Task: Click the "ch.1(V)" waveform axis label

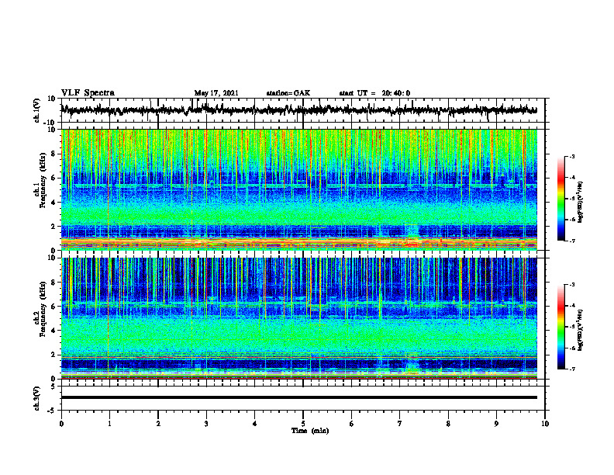Action: [x=36, y=110]
